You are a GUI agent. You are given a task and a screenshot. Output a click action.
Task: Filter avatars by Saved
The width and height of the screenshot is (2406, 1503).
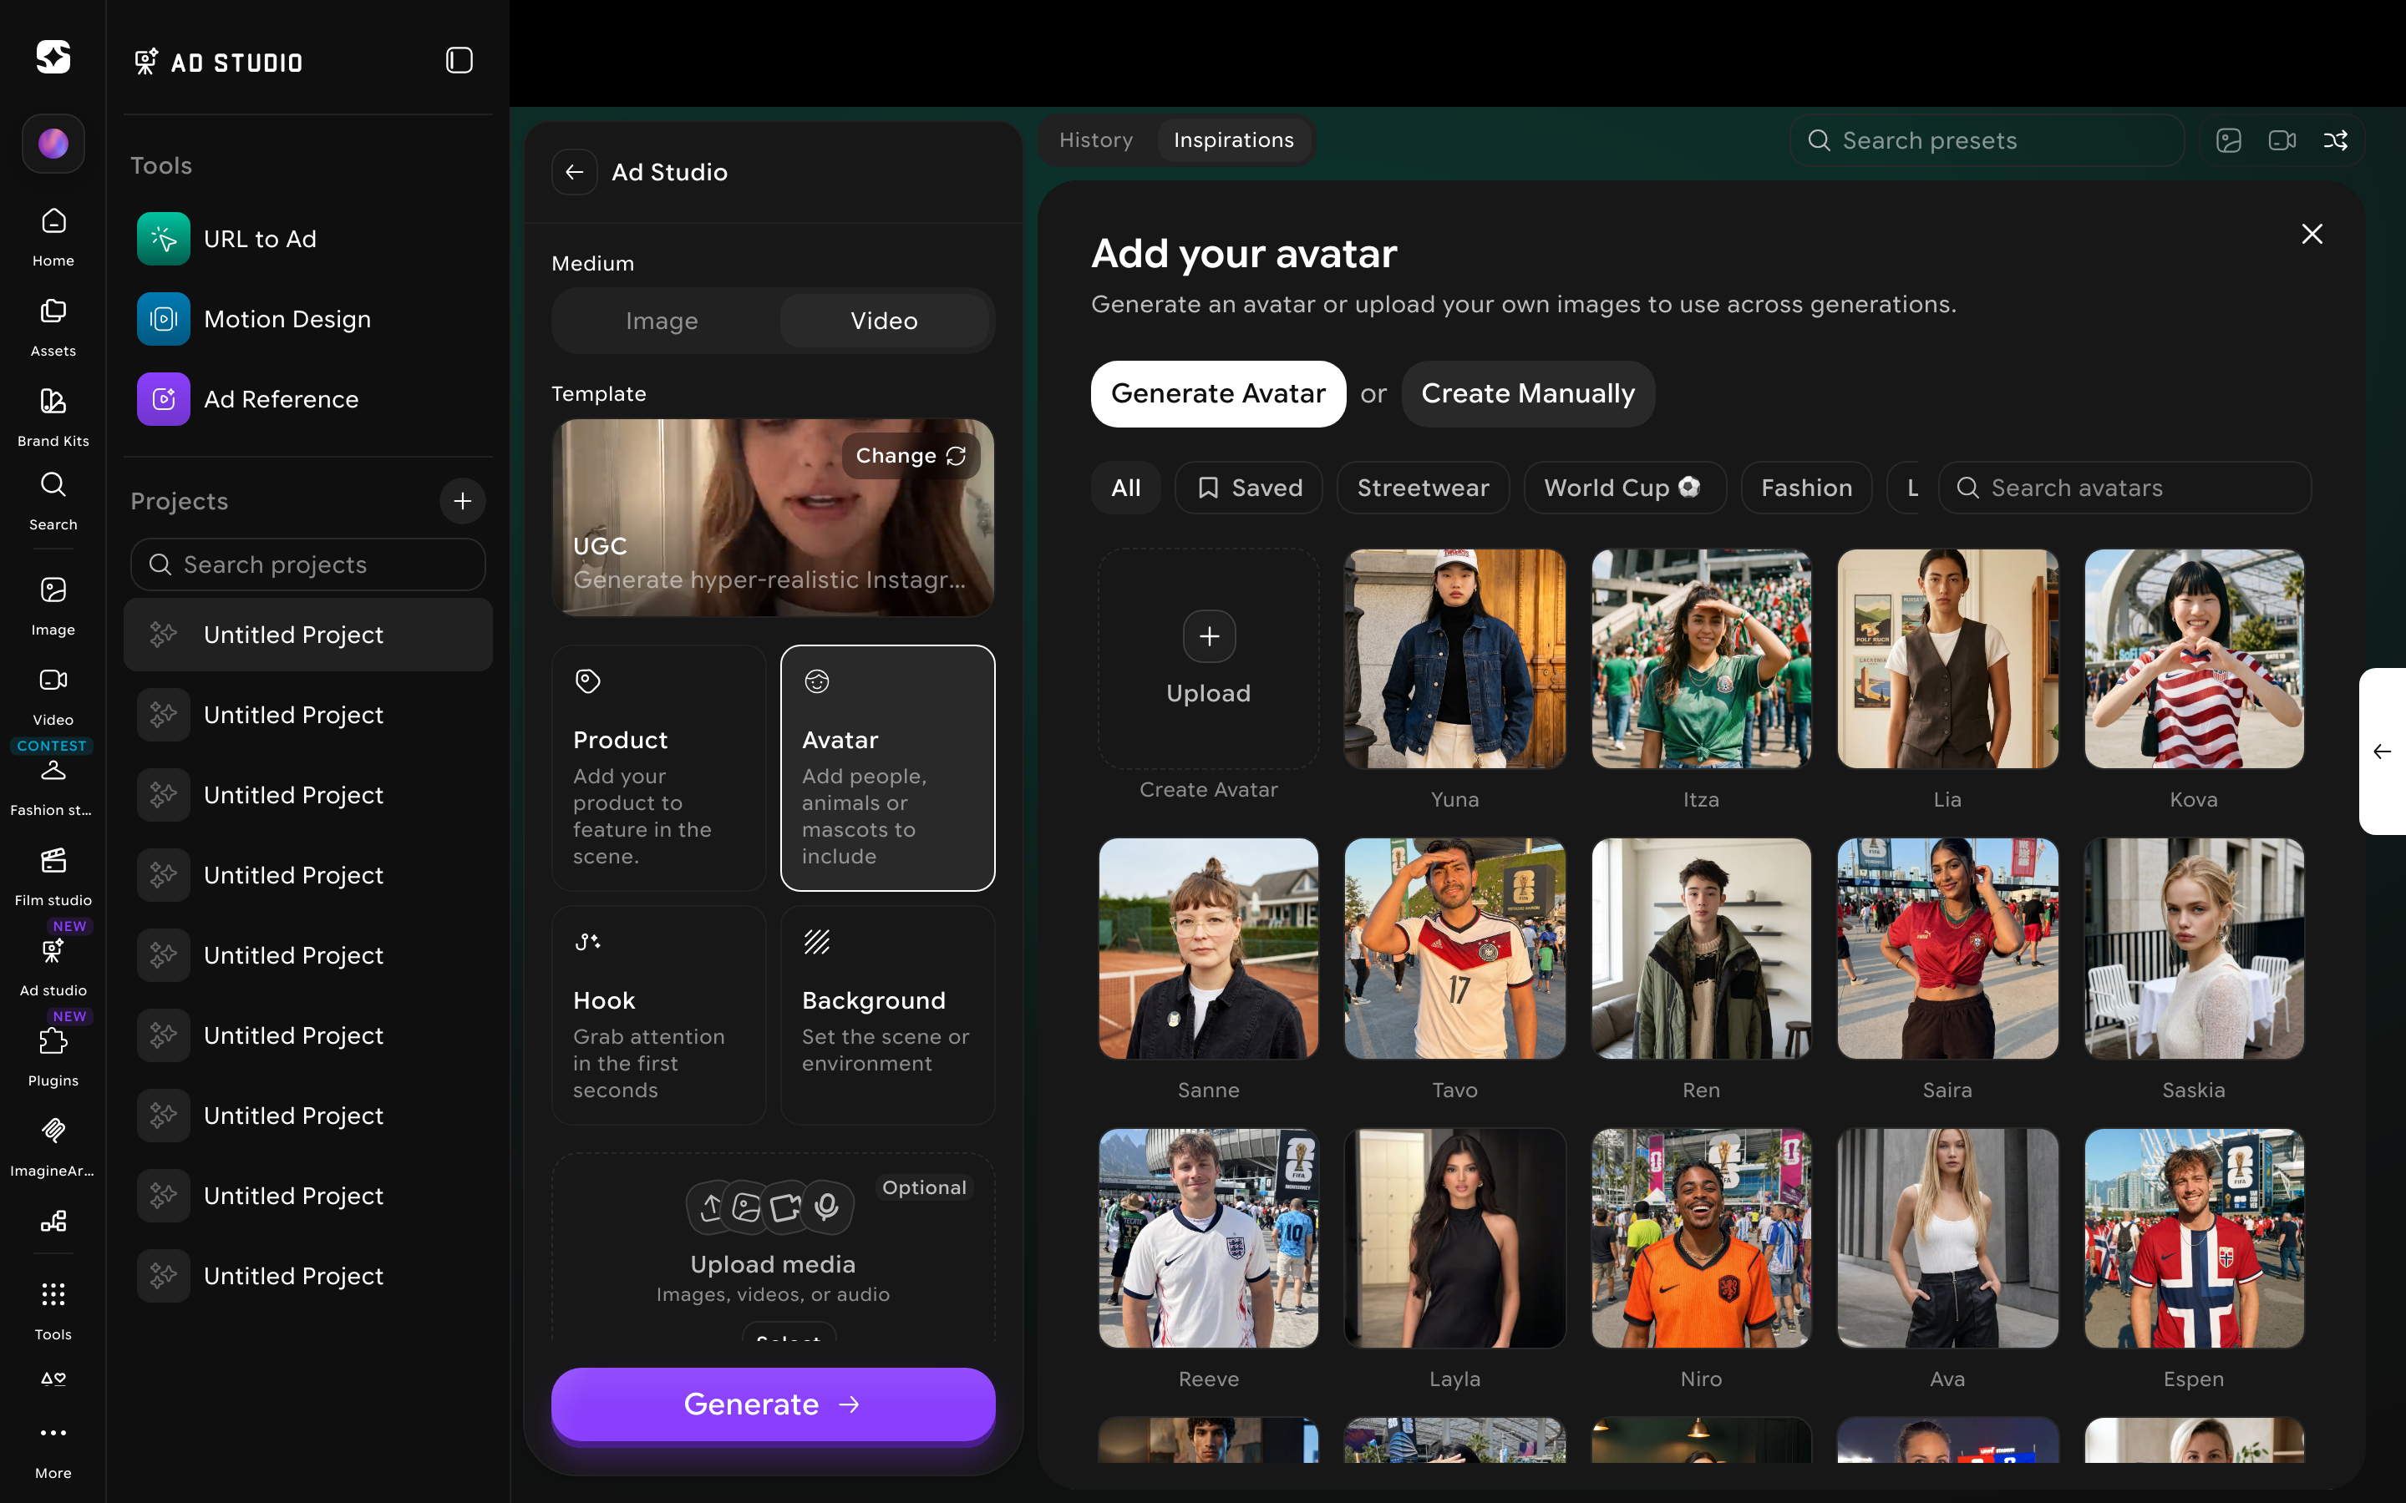pyautogui.click(x=1249, y=488)
